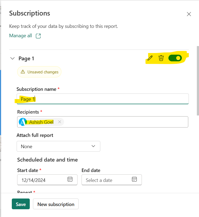
Task: Click inside the Subscription name field
Action: [80, 99]
